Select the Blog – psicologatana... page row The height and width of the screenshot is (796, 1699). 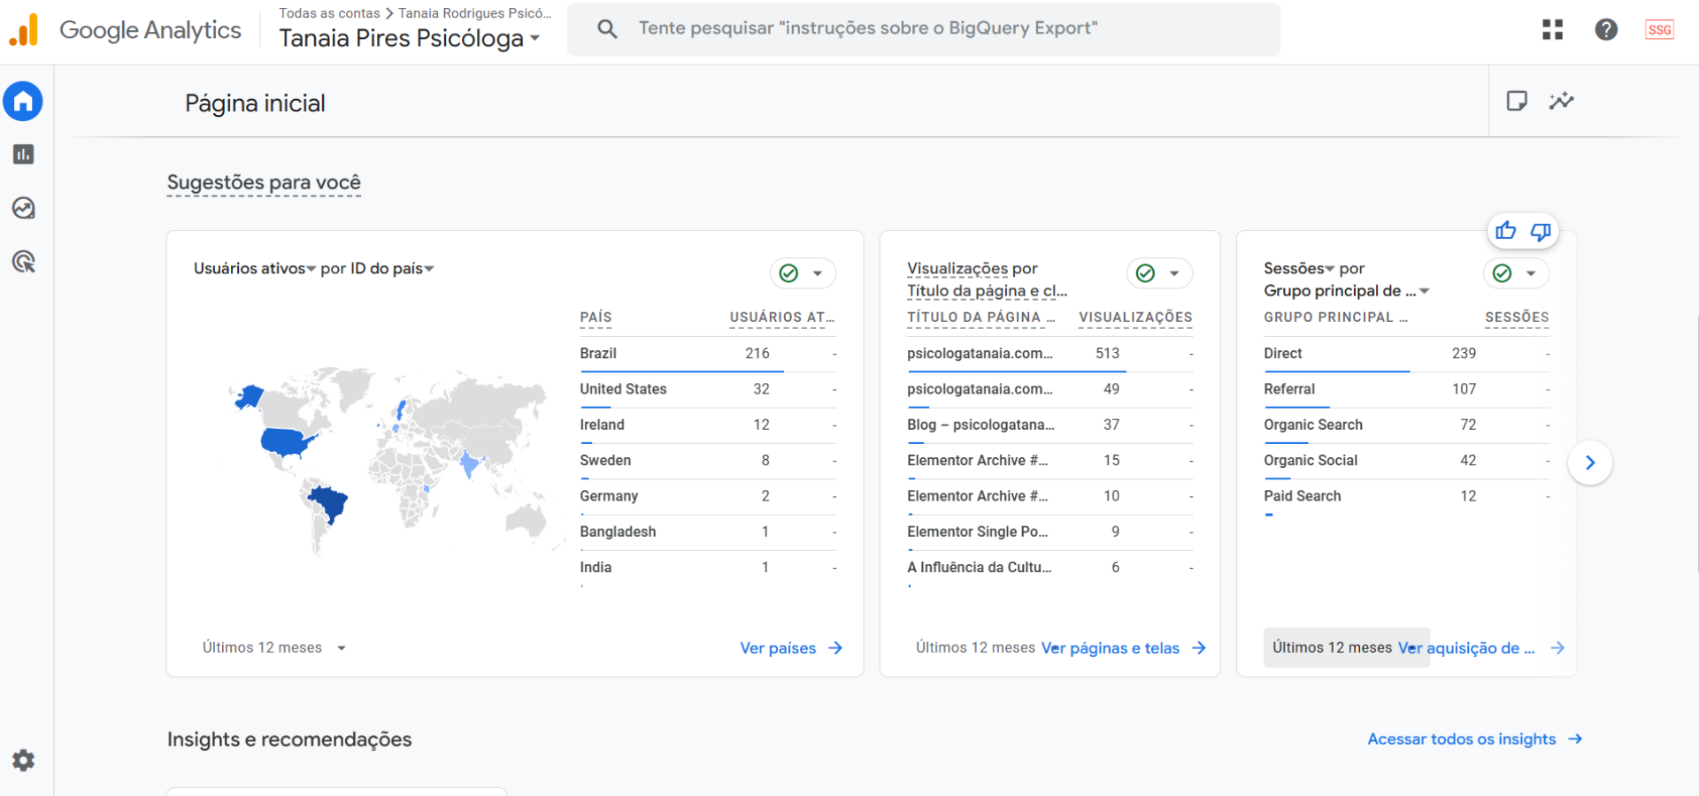click(1050, 425)
